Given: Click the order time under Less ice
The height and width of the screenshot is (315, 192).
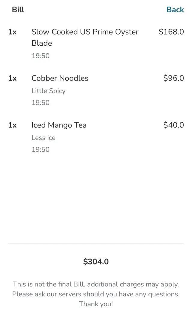Looking at the screenshot, I should pos(40,150).
